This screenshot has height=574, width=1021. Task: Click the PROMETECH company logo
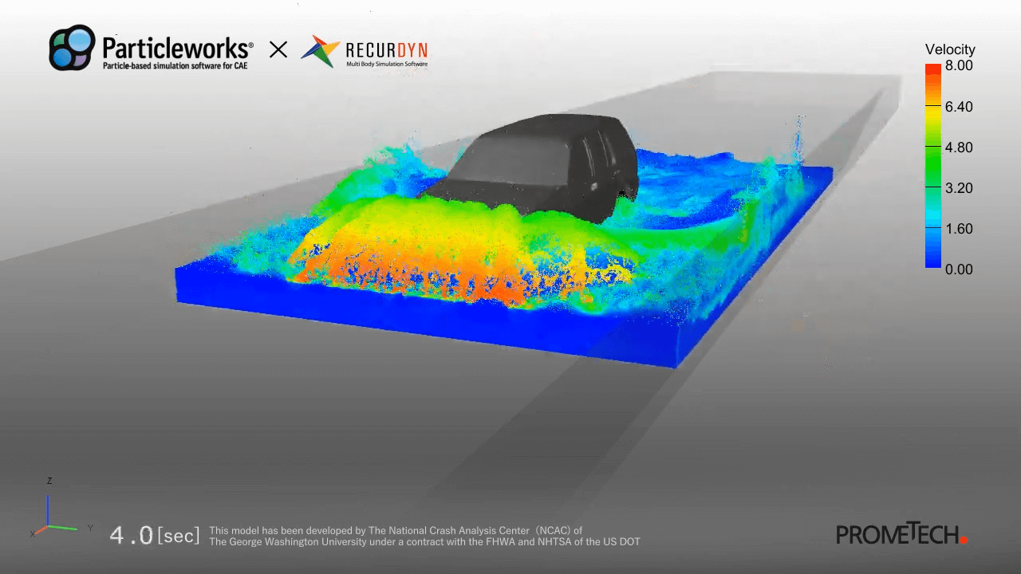pyautogui.click(x=901, y=534)
